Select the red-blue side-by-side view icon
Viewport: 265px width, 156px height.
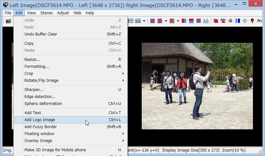pos(184,21)
